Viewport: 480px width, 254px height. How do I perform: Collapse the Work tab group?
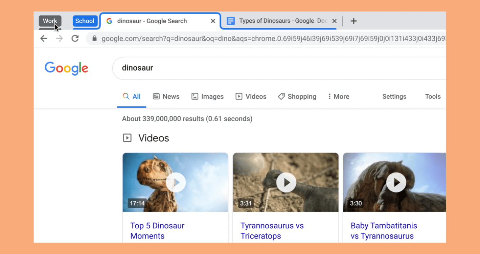point(50,21)
